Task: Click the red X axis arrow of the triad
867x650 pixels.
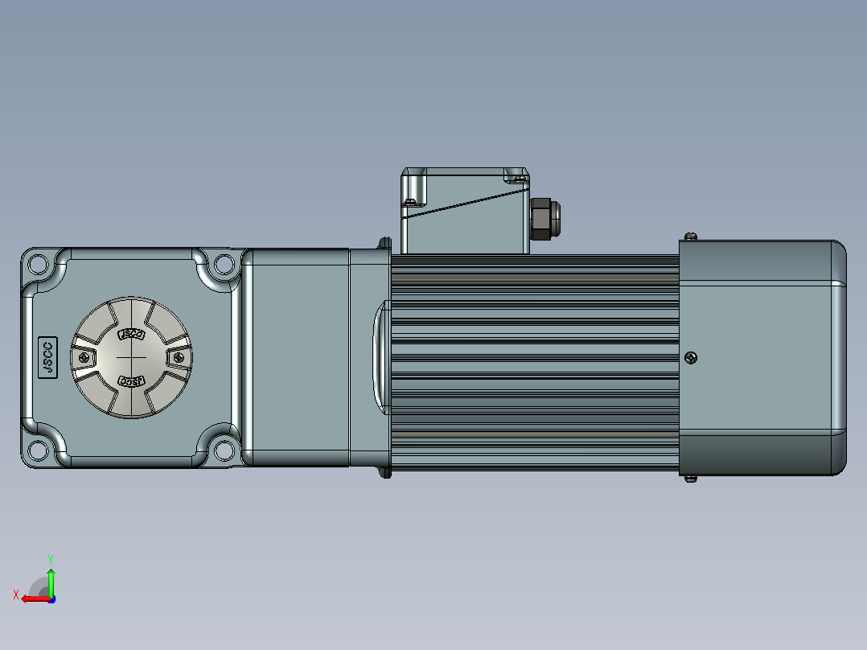Action: (x=35, y=599)
